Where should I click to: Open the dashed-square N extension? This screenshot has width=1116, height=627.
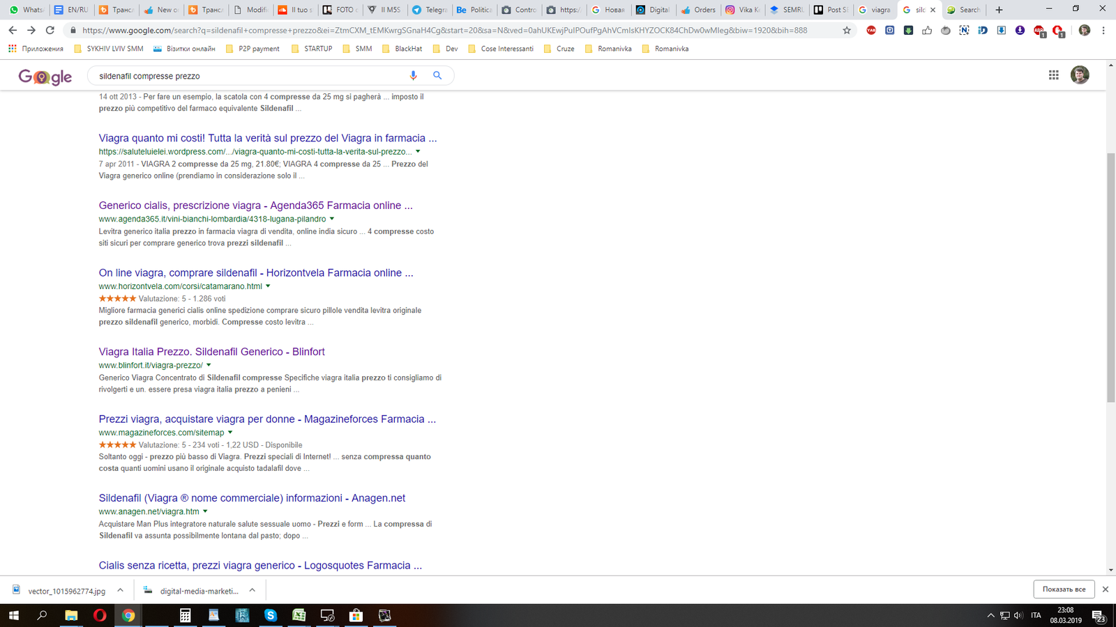pos(964,31)
